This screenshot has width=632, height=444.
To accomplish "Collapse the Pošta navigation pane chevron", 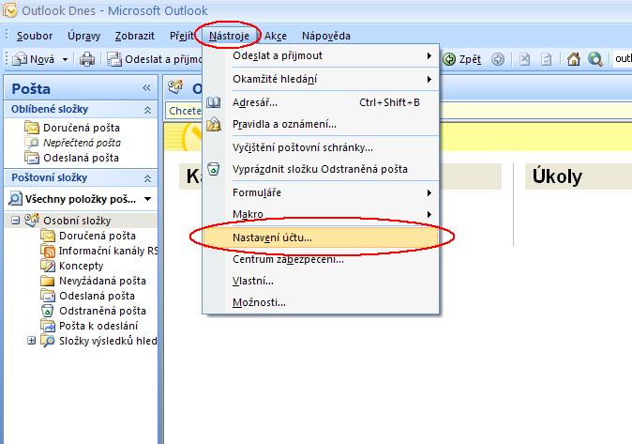I will [146, 88].
